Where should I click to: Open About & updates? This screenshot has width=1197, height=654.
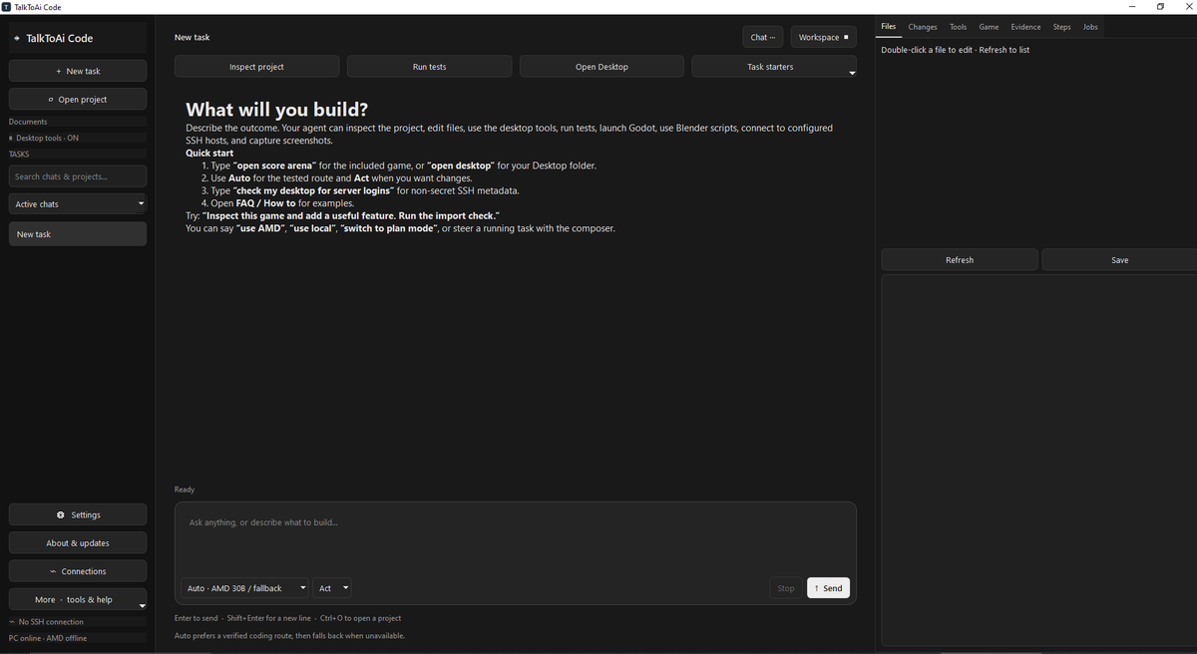click(78, 543)
